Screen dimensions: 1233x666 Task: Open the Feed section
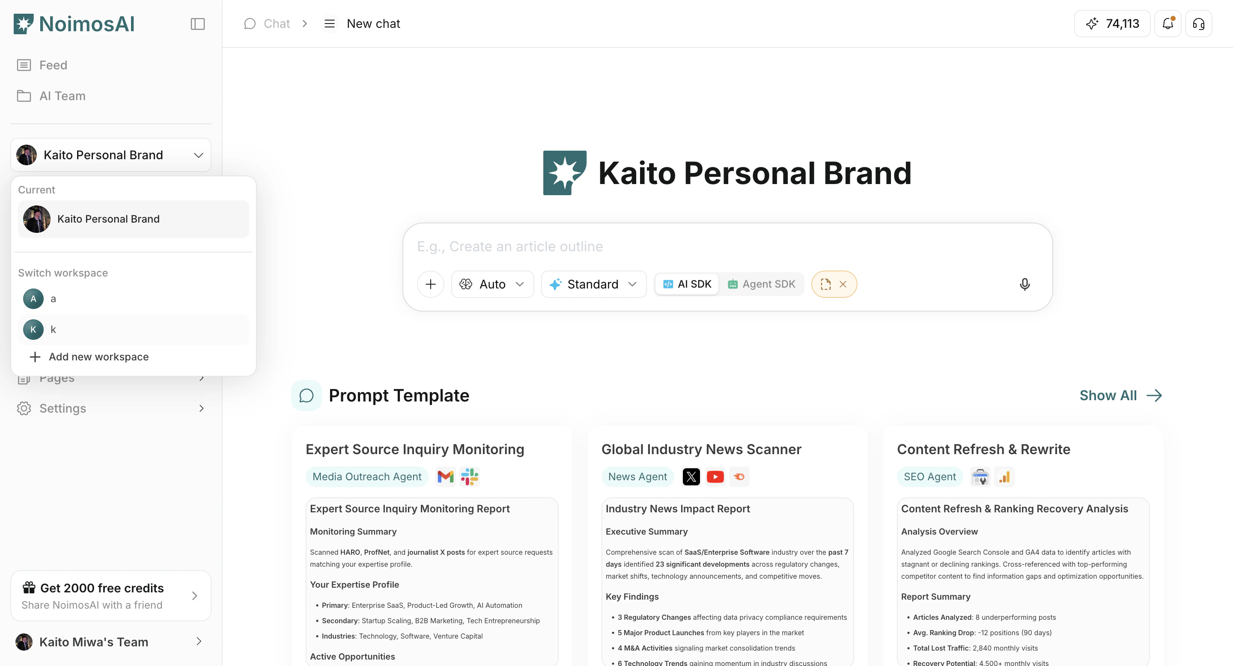coord(53,65)
